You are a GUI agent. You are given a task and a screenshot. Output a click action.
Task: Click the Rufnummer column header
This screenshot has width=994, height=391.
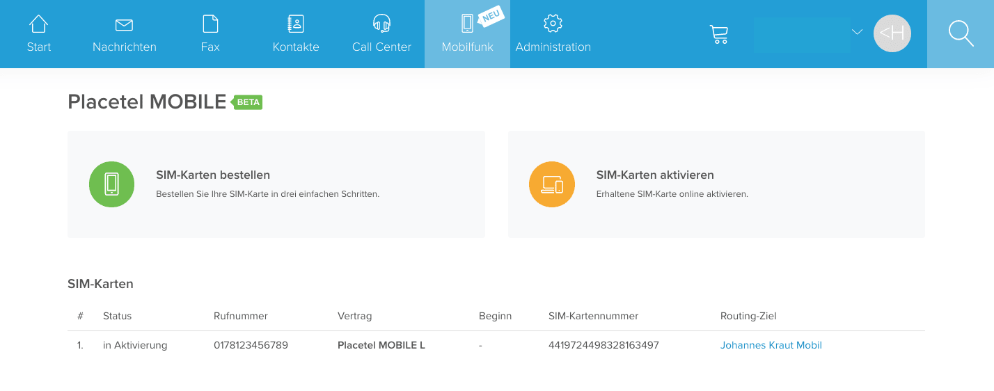coord(241,316)
